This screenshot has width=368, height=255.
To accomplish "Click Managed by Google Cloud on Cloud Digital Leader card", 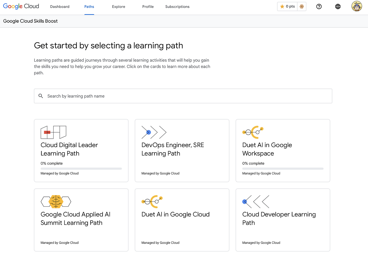I will click(60, 173).
